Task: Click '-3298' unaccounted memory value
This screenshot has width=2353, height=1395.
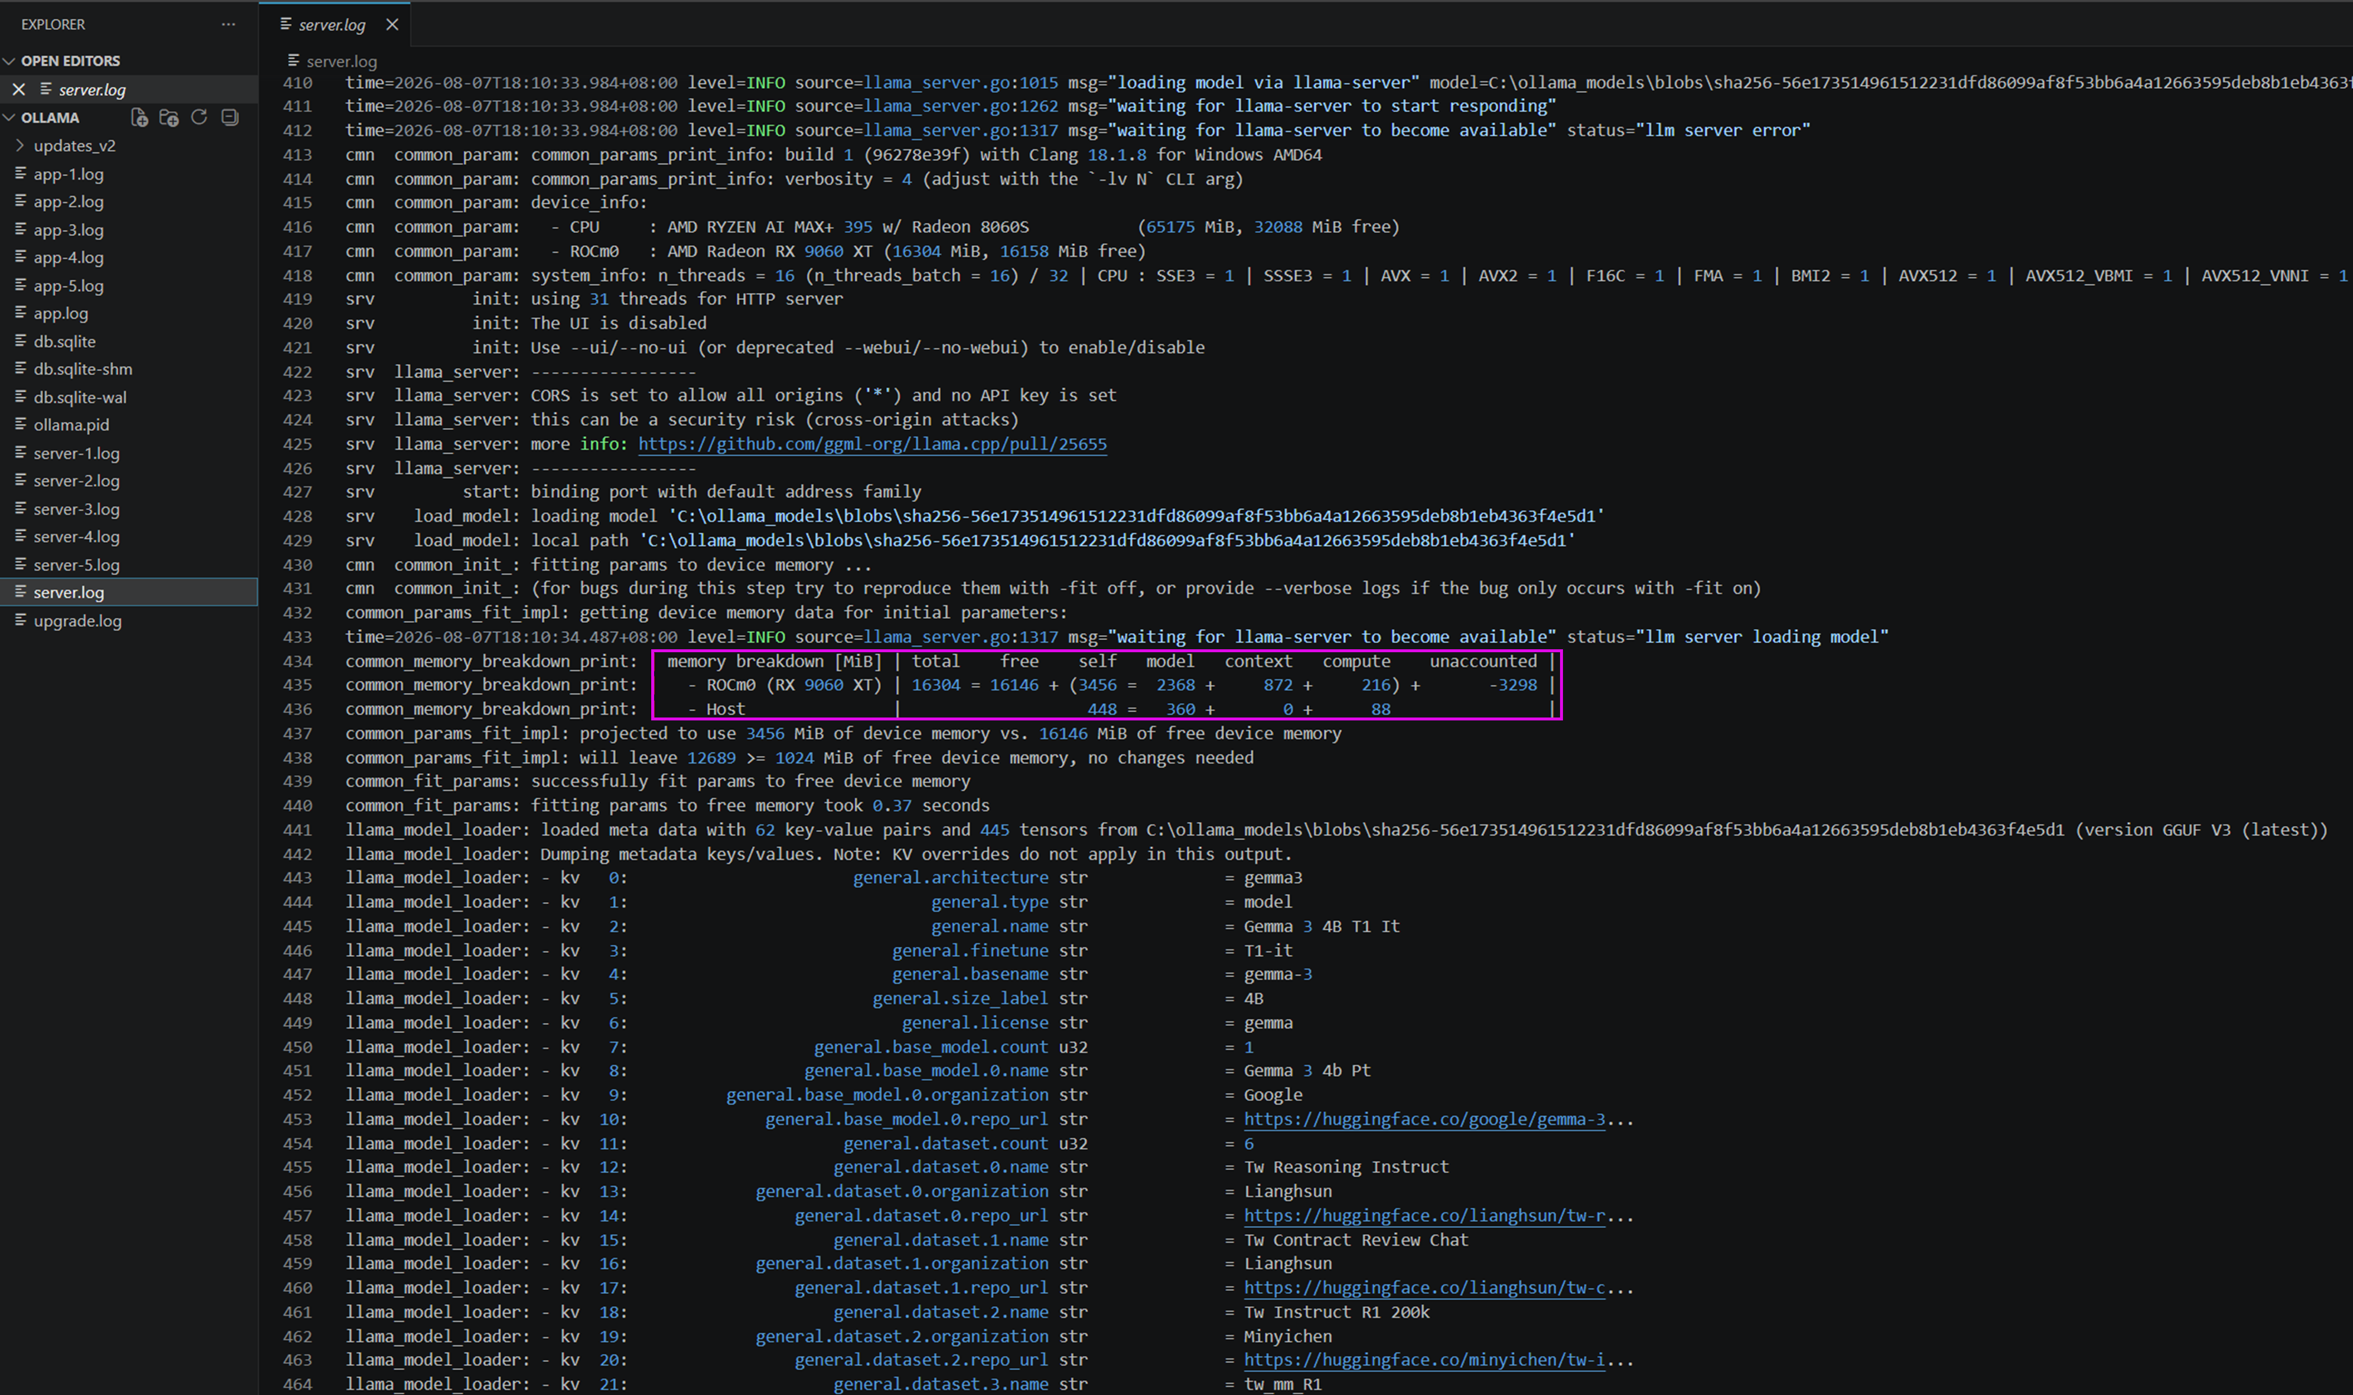Action: (x=1514, y=685)
